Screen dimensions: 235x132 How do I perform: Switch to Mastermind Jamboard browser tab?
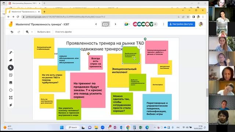(23, 12)
